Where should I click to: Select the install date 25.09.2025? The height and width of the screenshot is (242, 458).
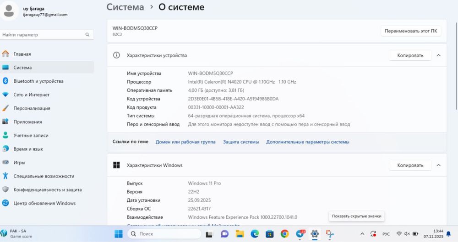tap(199, 200)
